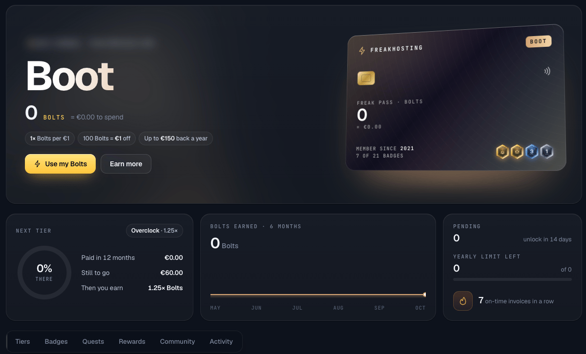This screenshot has width=586, height=354.
Task: Select the Rewards tab
Action: tap(132, 341)
